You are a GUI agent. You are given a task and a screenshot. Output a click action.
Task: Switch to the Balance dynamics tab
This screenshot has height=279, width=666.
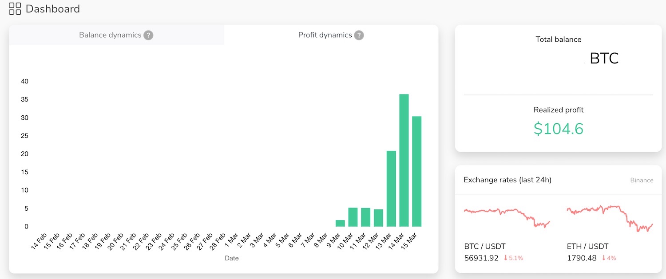click(110, 35)
